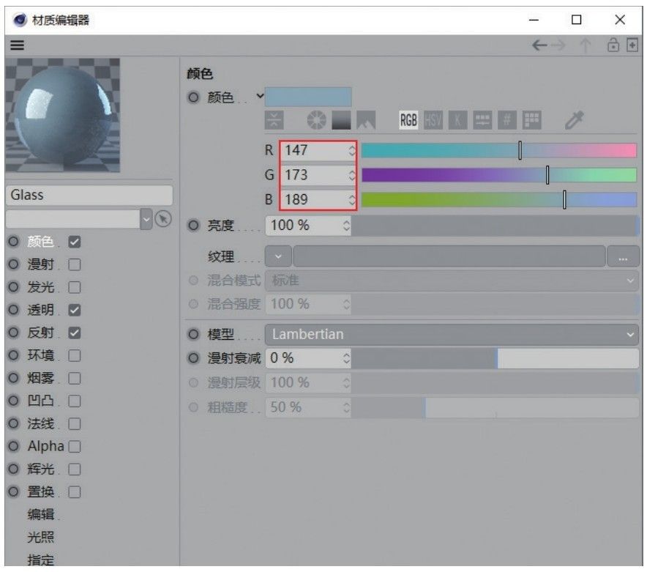Switch to Kelvin K color mode
647x572 pixels.
[457, 120]
